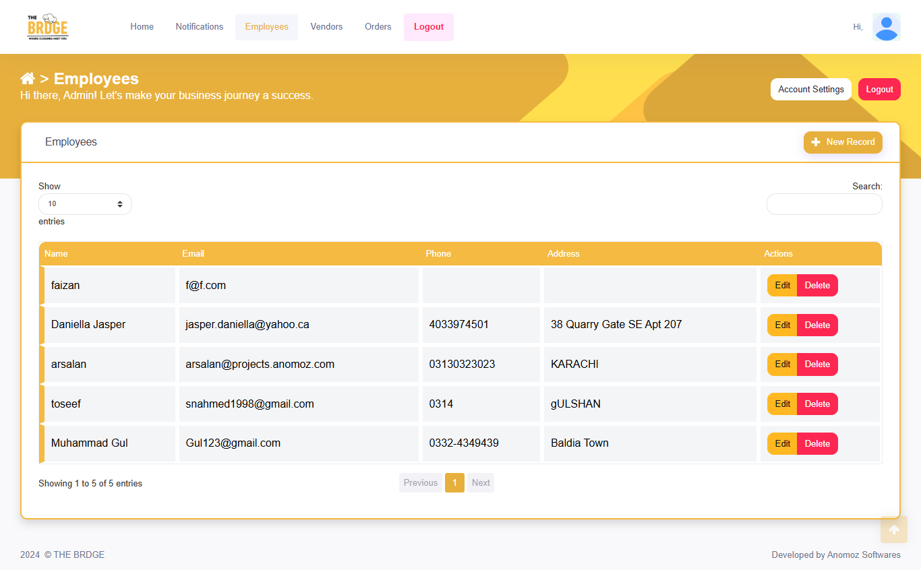Click The BRDGE logo in header
The height and width of the screenshot is (570, 921).
[48, 27]
